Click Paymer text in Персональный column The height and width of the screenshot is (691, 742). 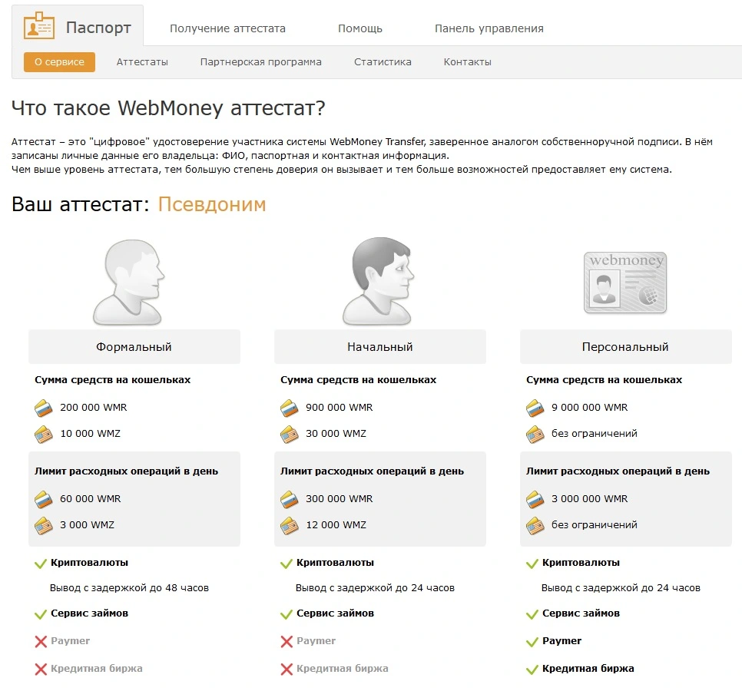pos(561,641)
